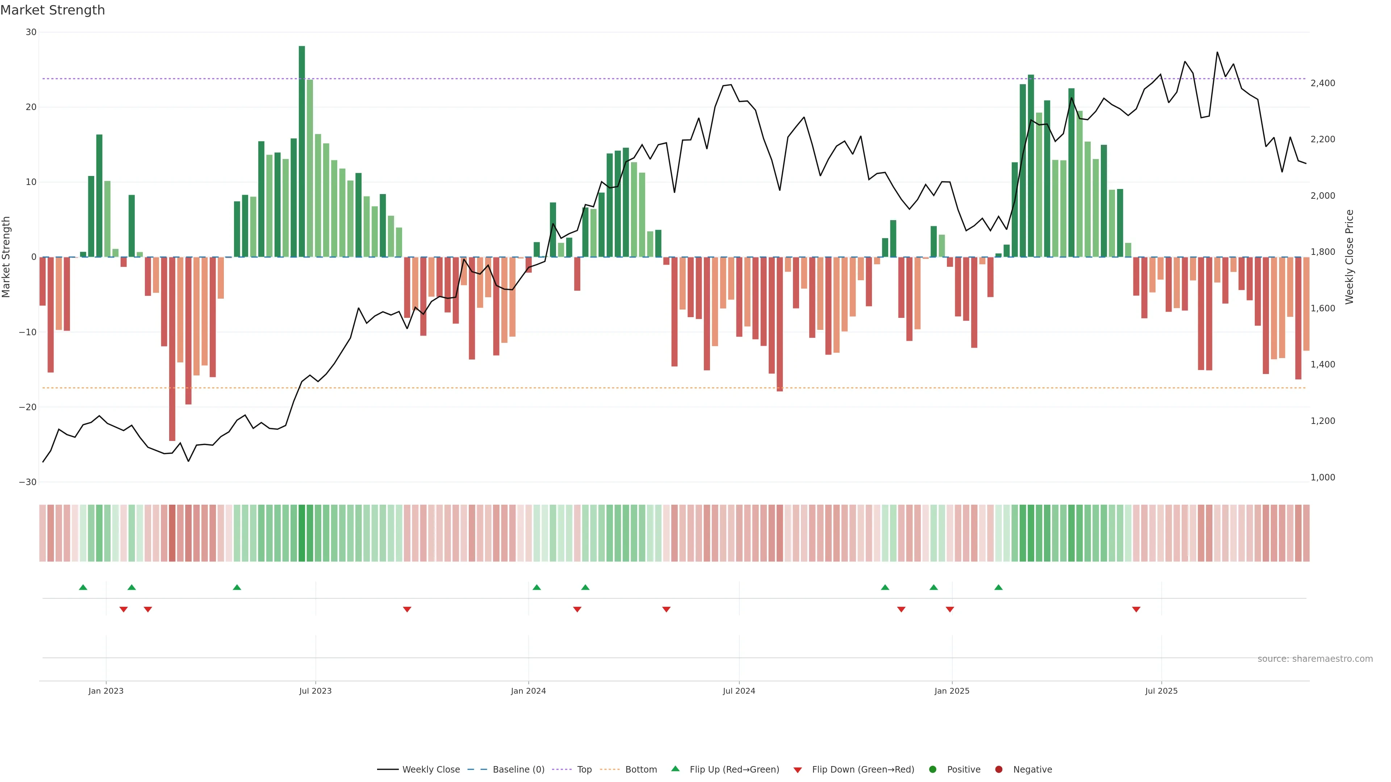Click the Market Strength chart title
This screenshot has width=1391, height=782.
coord(53,10)
